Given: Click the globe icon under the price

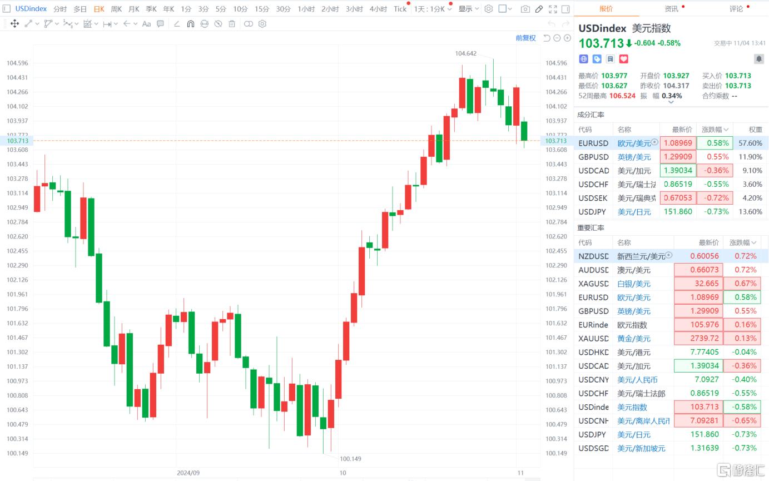Looking at the screenshot, I should 583,58.
